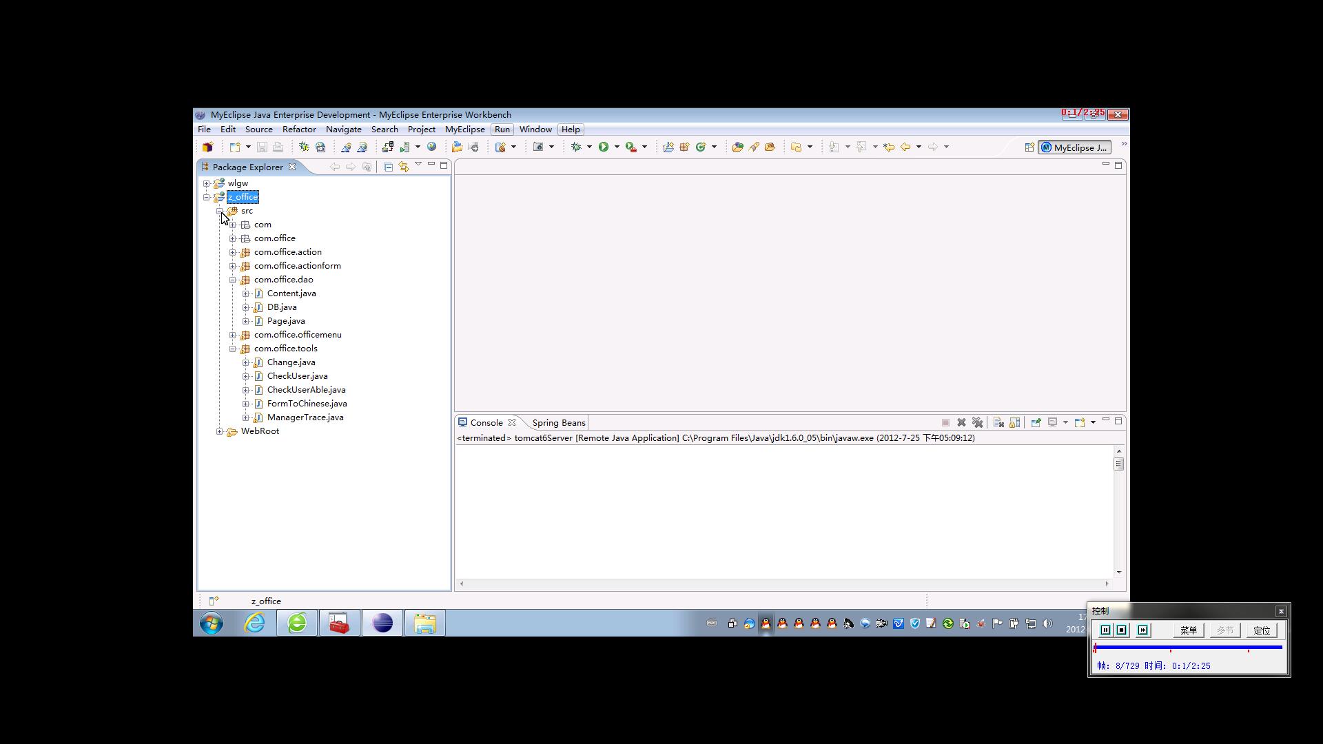
Task: Click the Open Perspective icon
Action: (x=1029, y=147)
